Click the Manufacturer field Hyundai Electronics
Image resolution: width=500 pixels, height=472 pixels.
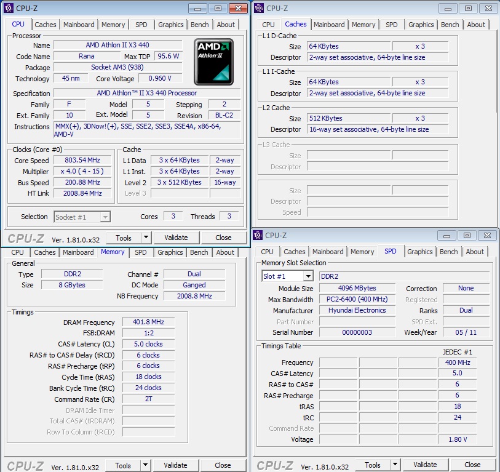point(357,310)
